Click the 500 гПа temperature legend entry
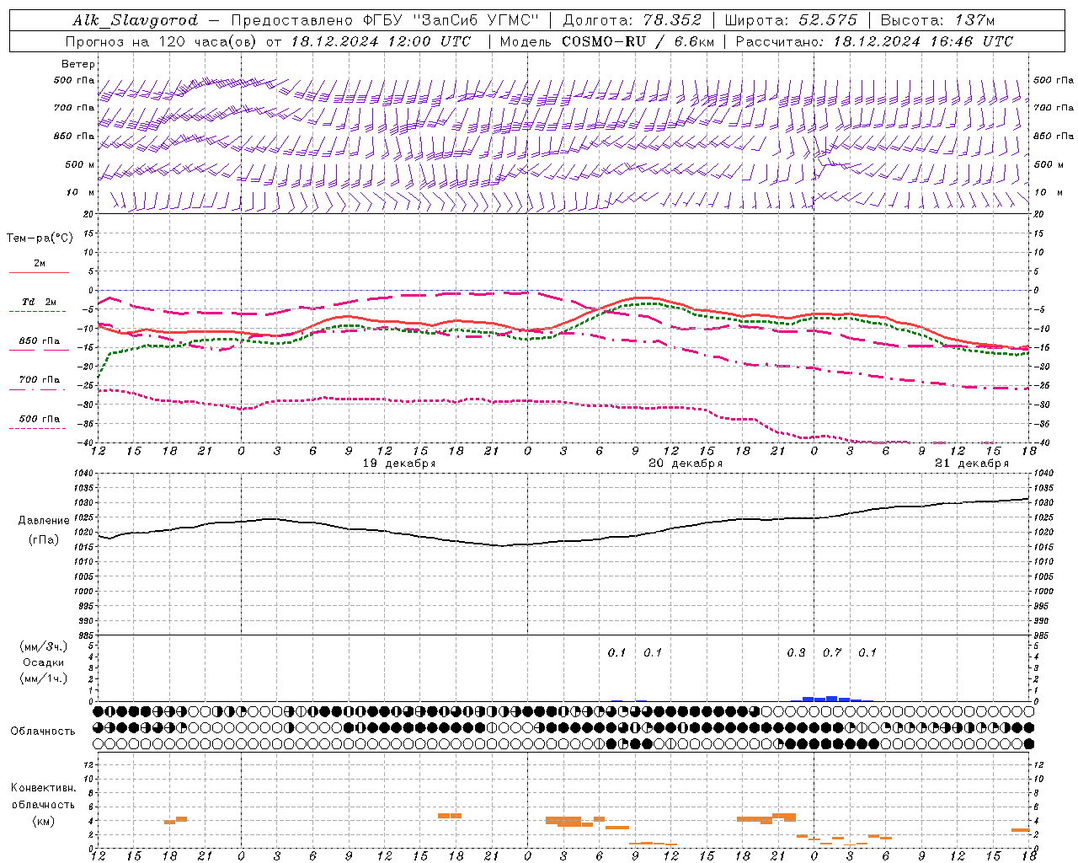This screenshot has height=863, width=1078. point(40,419)
